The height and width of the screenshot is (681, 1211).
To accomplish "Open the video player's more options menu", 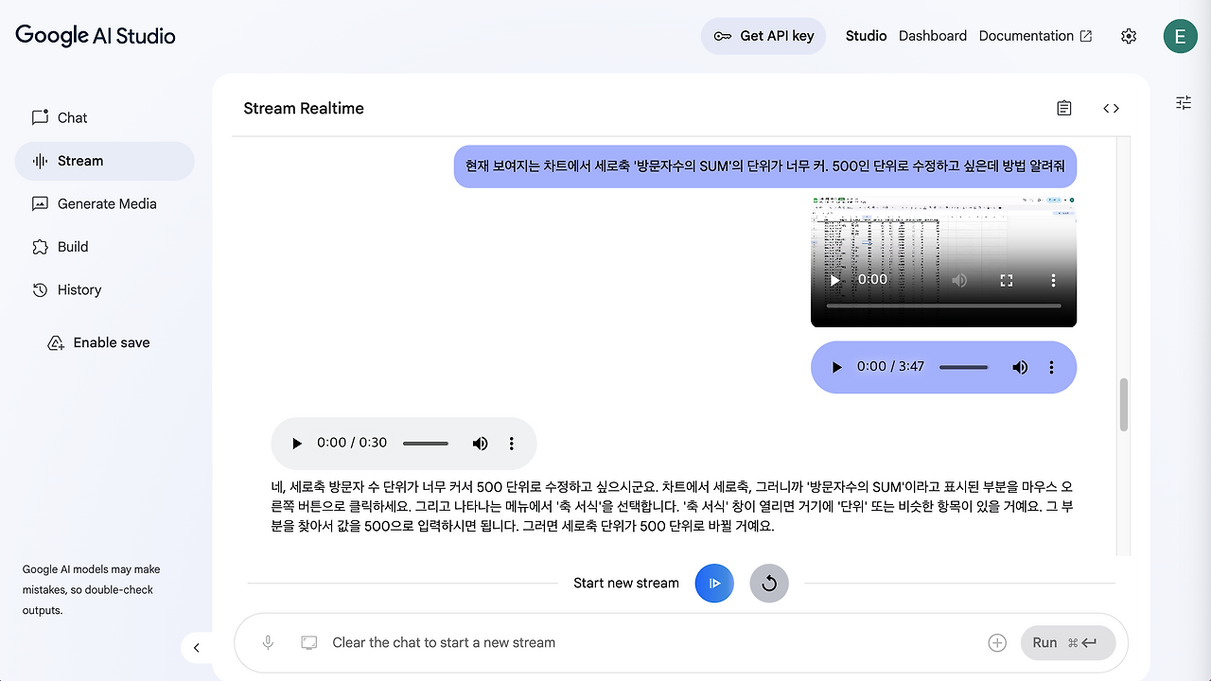I will coord(1053,280).
